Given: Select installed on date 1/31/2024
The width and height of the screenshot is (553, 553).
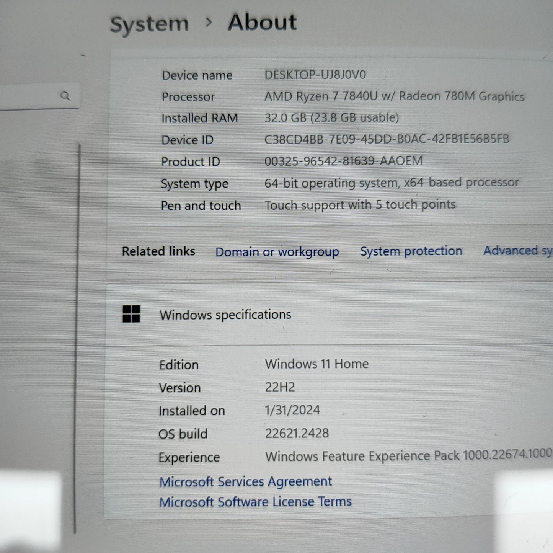Looking at the screenshot, I should [x=292, y=410].
